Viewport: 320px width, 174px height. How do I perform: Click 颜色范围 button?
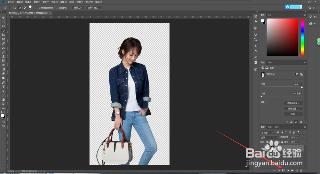coord(293,109)
